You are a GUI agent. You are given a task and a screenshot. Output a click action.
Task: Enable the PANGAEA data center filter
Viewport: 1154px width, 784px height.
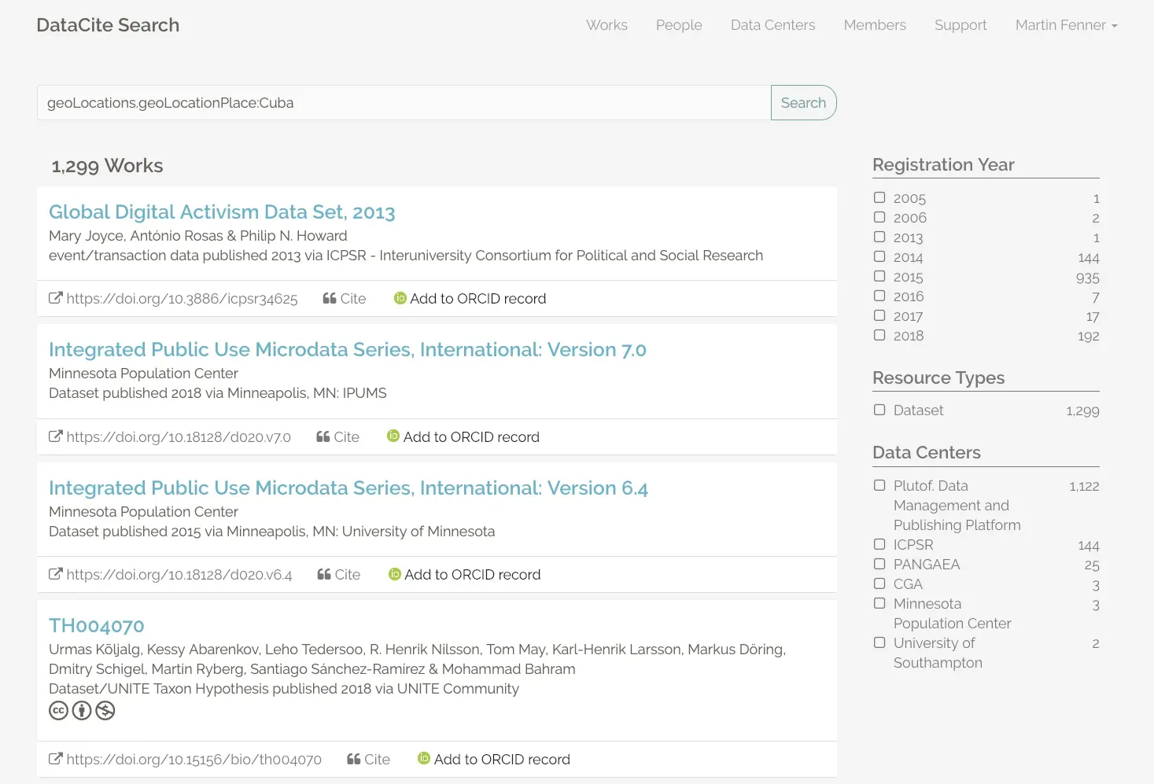click(x=879, y=564)
